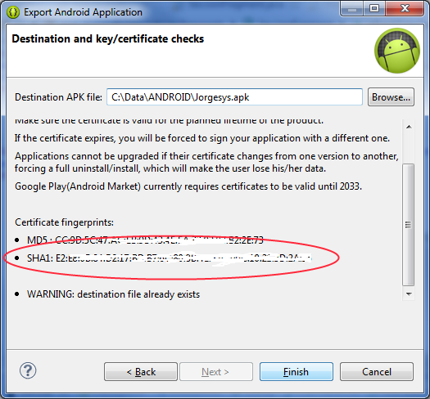Click the scrollbar down arrow

click(409, 294)
